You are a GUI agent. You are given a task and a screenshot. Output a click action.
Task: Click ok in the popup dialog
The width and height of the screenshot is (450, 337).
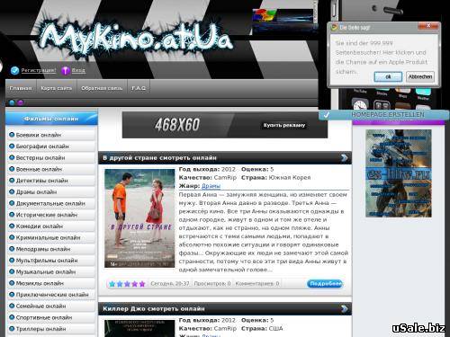388,76
